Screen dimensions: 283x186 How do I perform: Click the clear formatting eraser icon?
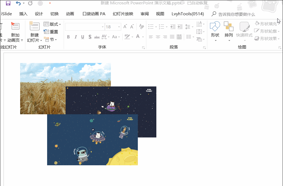(141, 26)
